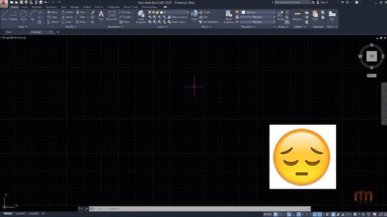The image size is (387, 217).
Task: Expand the Groups panel
Action: tap(283, 27)
